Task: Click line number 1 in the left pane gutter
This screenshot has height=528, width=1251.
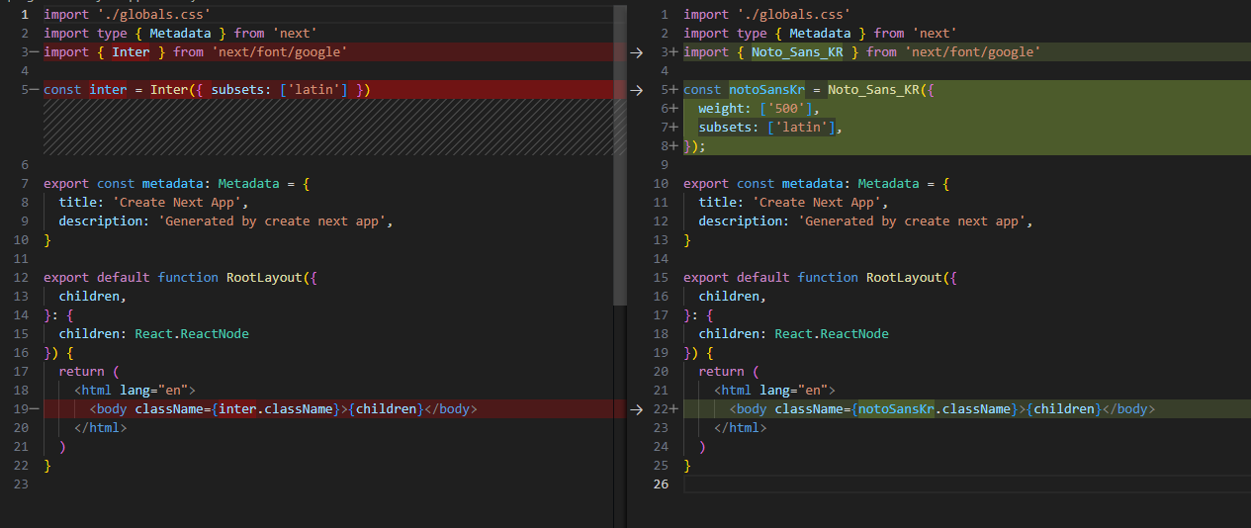Action: click(25, 15)
